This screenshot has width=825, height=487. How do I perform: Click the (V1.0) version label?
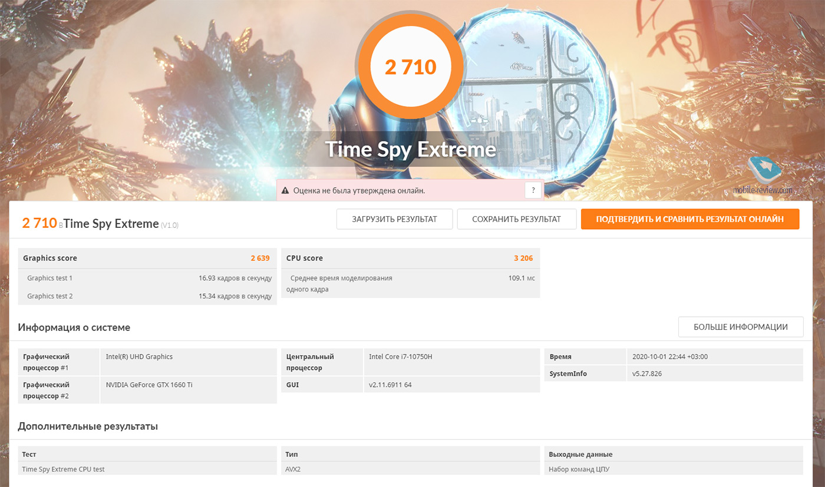(170, 225)
